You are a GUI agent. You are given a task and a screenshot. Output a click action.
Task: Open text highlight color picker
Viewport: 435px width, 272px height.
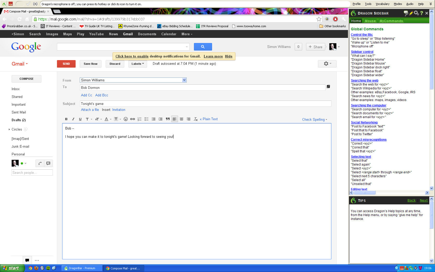(117, 119)
